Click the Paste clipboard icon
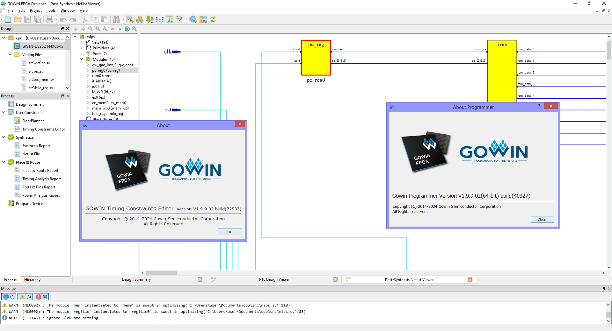The height and width of the screenshot is (331, 612). (x=105, y=19)
